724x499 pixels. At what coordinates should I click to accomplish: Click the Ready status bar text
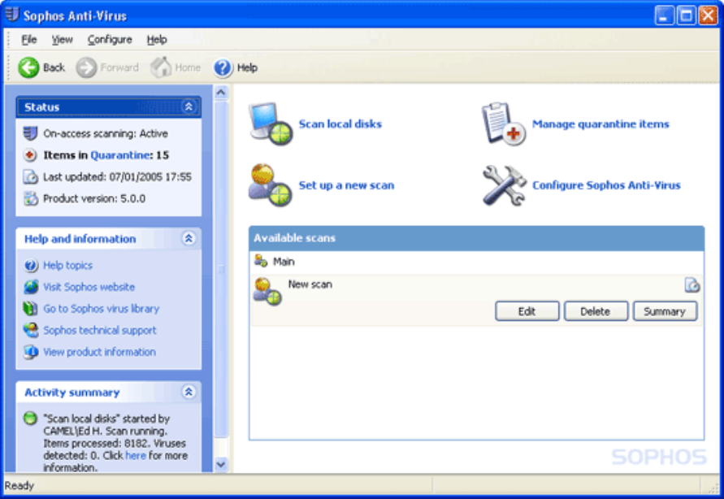pyautogui.click(x=20, y=486)
